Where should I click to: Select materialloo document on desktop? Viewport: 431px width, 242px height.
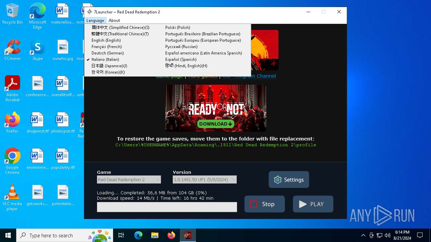point(63,14)
